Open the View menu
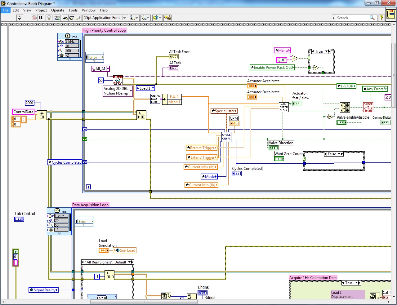 click(x=27, y=10)
